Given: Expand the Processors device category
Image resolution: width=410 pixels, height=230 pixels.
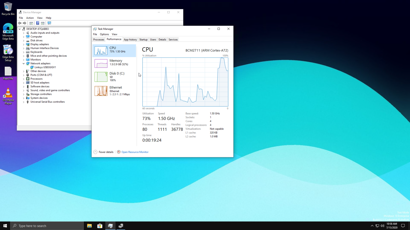Looking at the screenshot, I should click(24, 79).
